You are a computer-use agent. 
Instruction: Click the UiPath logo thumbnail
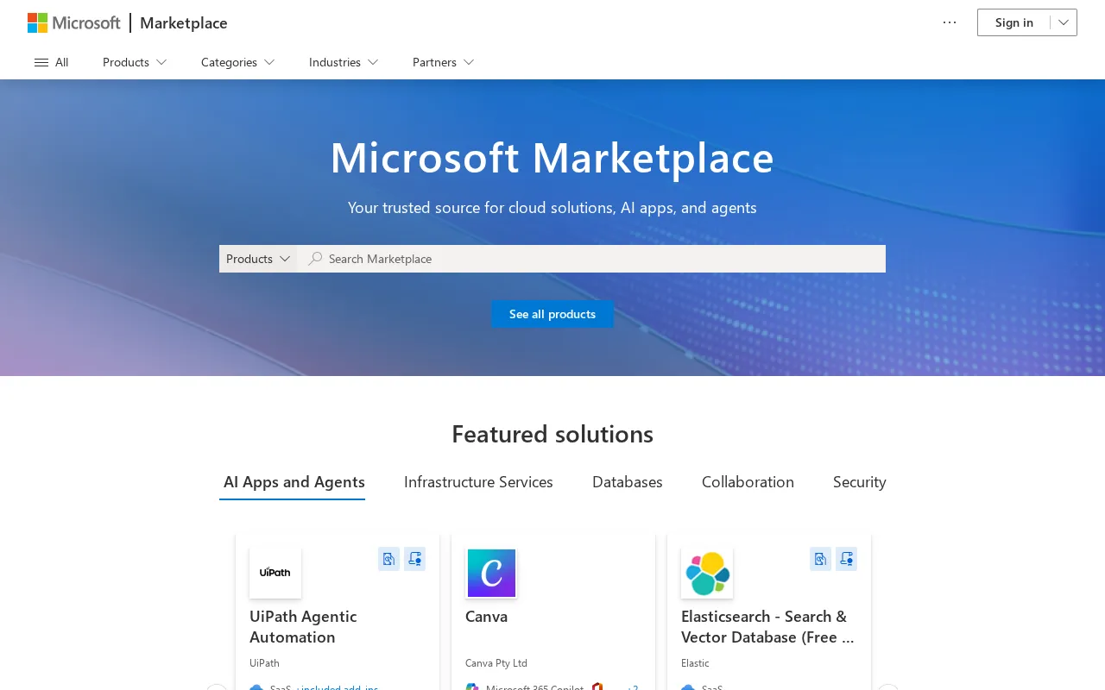pos(275,573)
